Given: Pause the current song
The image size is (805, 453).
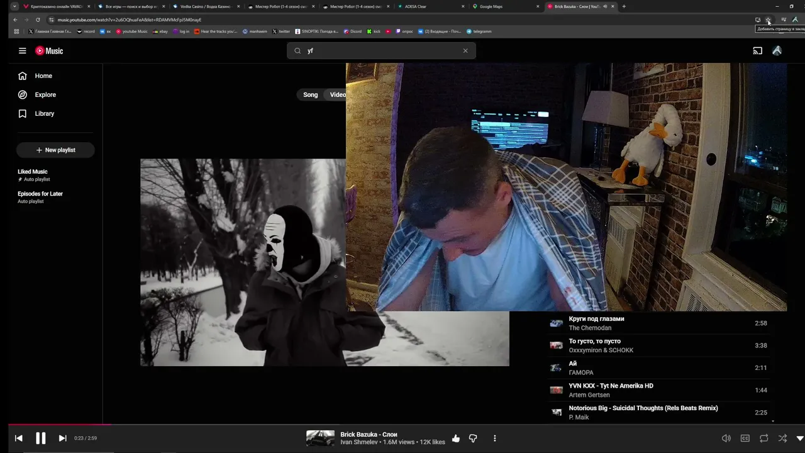Looking at the screenshot, I should click(x=40, y=439).
